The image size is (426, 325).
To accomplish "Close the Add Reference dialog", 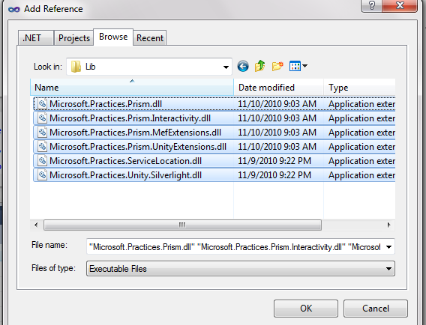I will click(x=400, y=5).
